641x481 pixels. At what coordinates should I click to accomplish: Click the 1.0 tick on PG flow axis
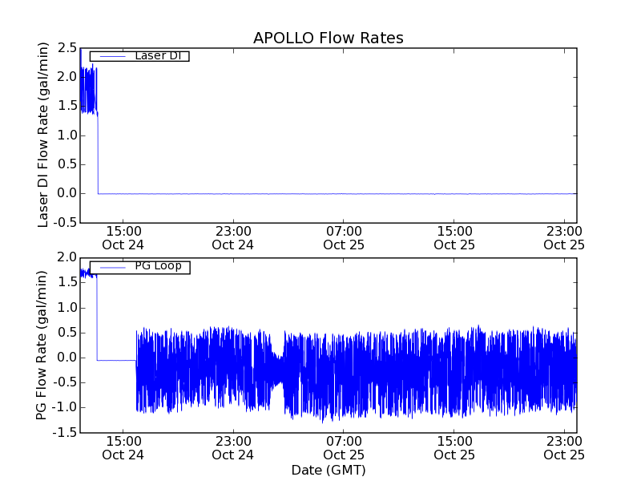point(67,308)
